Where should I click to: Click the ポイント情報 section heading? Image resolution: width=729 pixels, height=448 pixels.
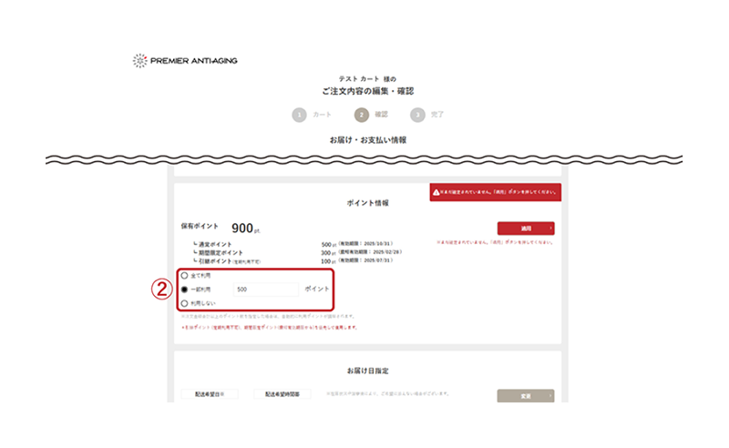pos(368,203)
